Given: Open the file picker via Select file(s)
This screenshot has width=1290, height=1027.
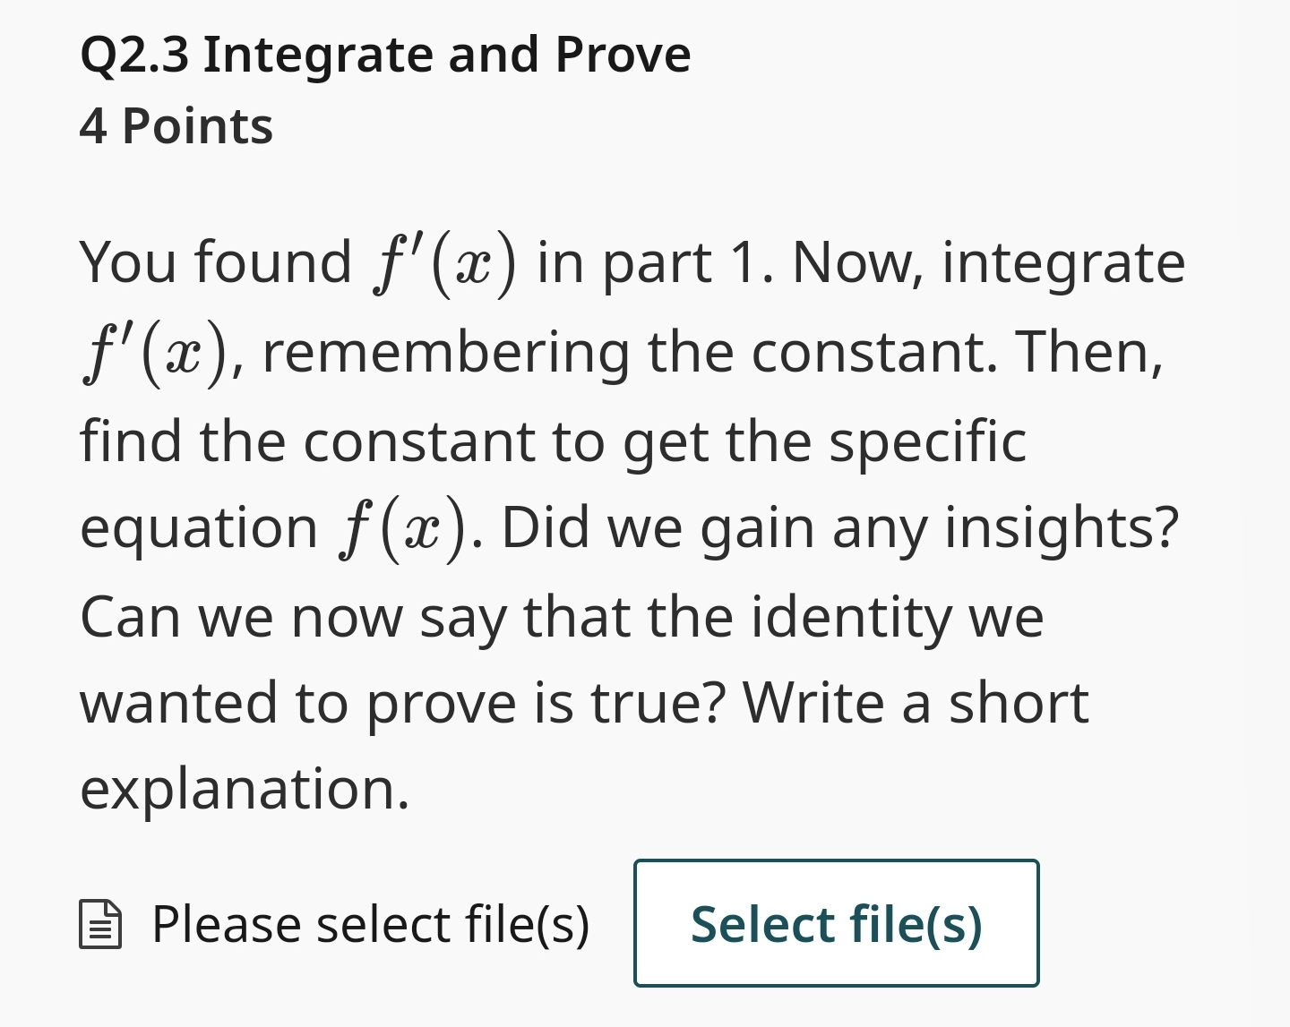Looking at the screenshot, I should coord(836,924).
